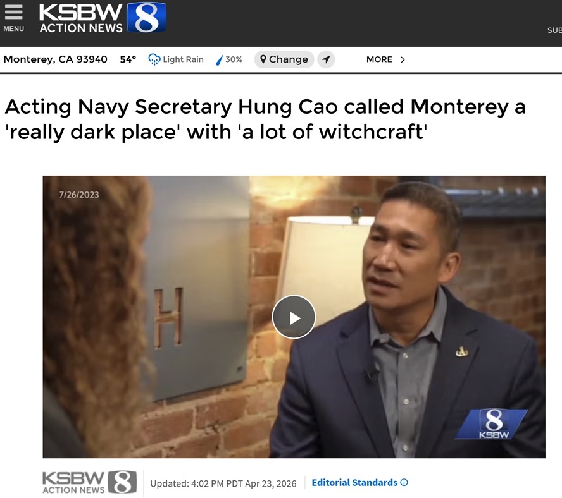Click the KSBW 8 logo below the video
This screenshot has height=498, width=562.
coord(90,482)
